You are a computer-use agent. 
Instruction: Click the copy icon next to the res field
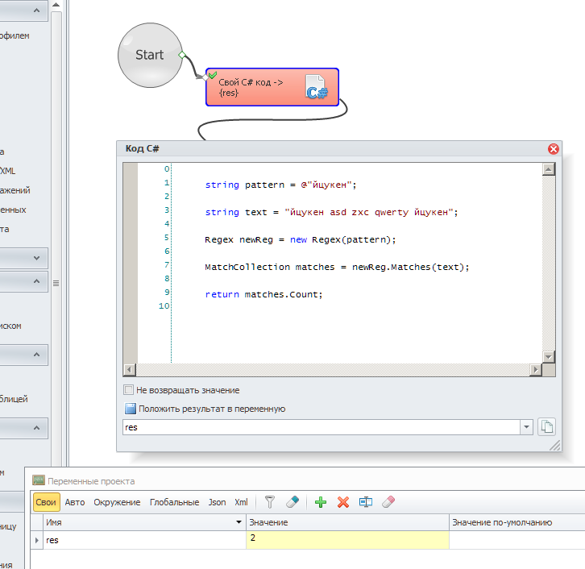tap(547, 427)
